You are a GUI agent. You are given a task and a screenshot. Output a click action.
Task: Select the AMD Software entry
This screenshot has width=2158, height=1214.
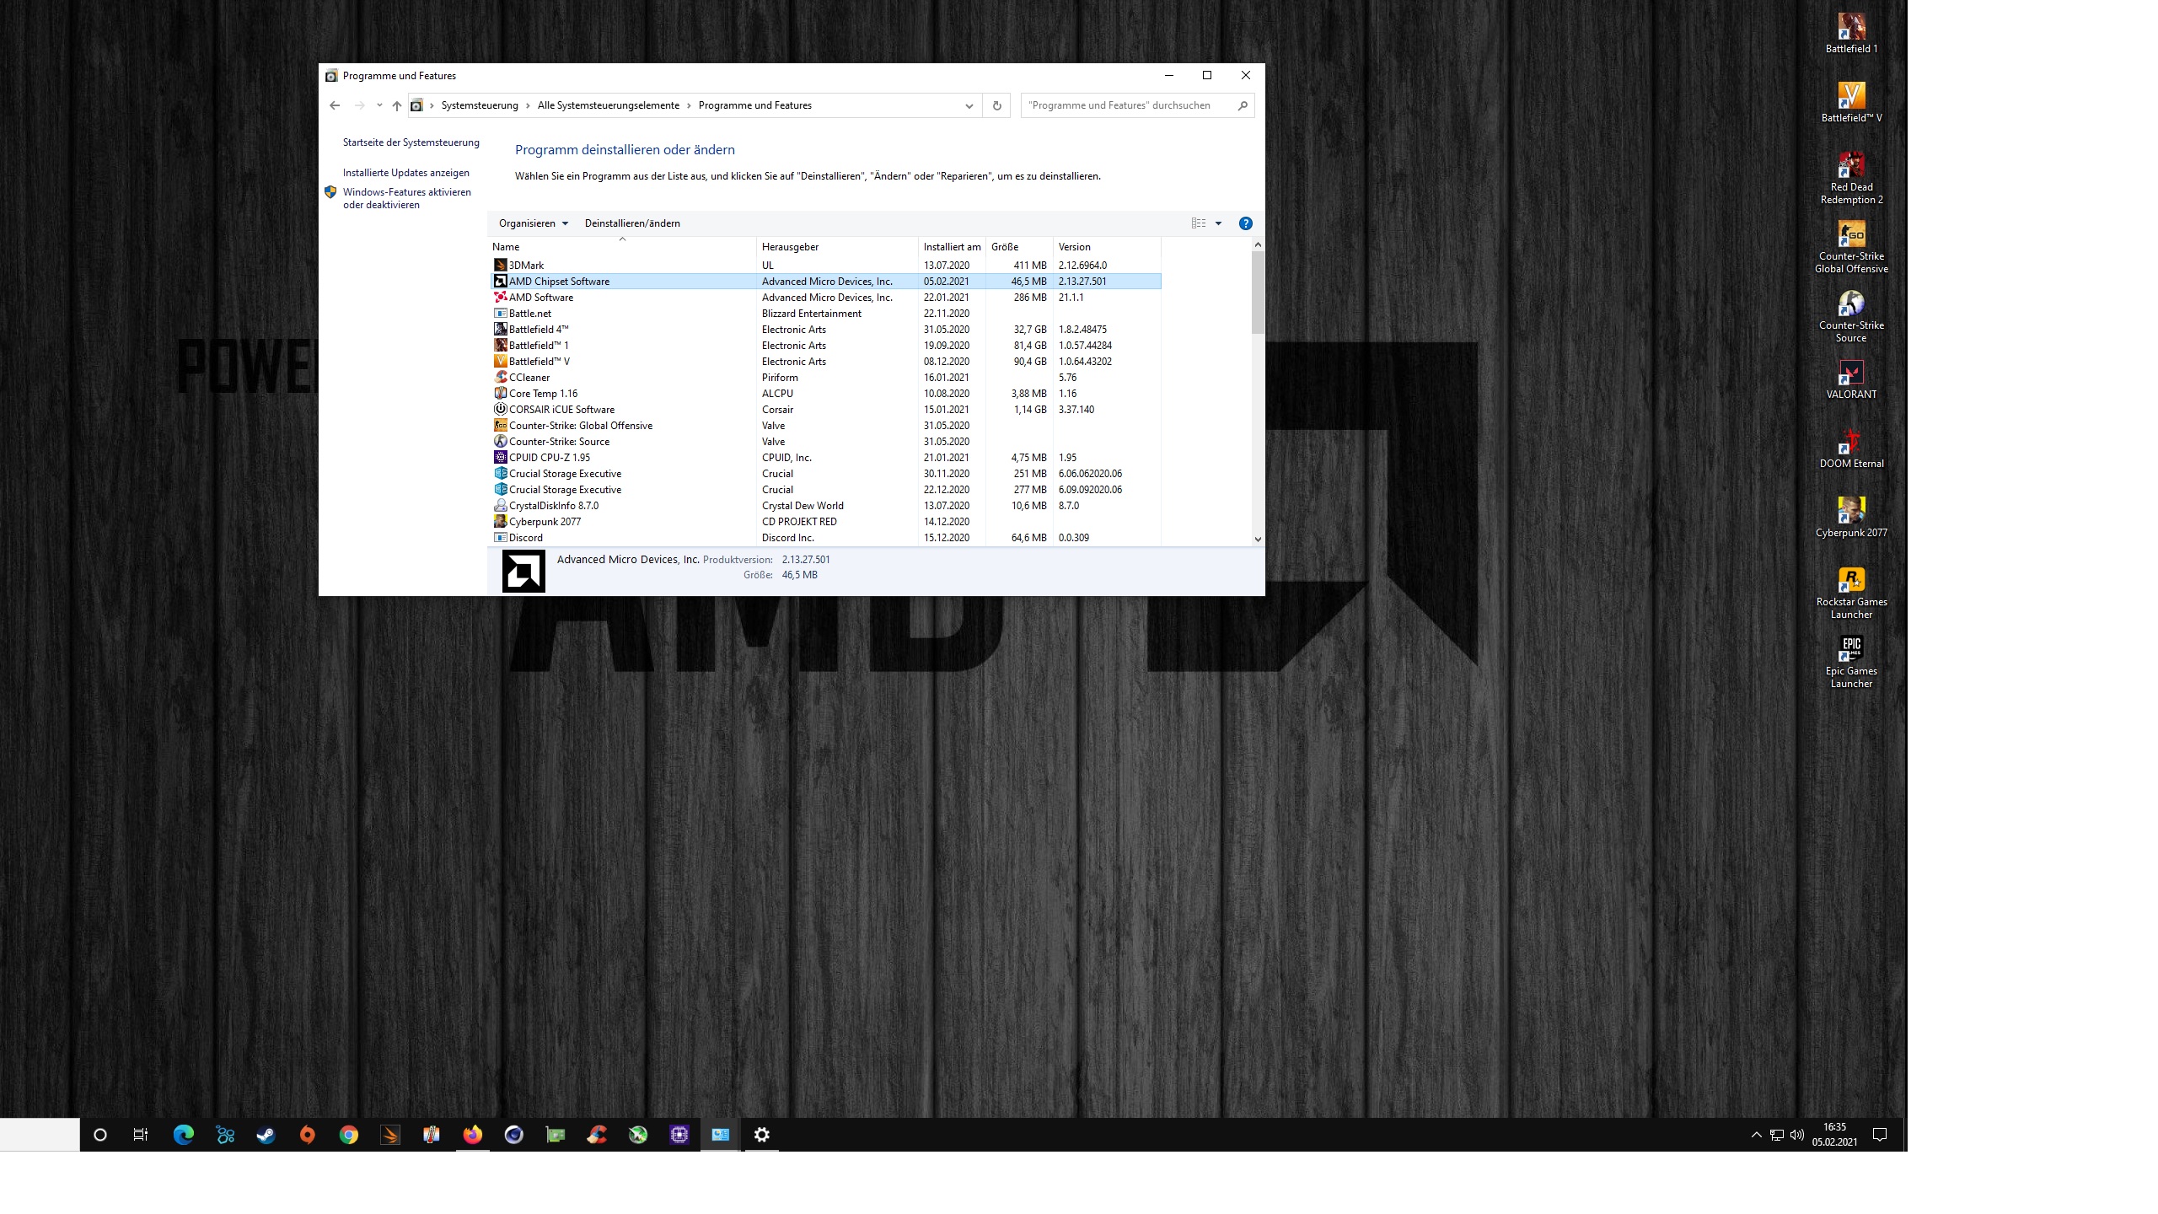pyautogui.click(x=825, y=298)
